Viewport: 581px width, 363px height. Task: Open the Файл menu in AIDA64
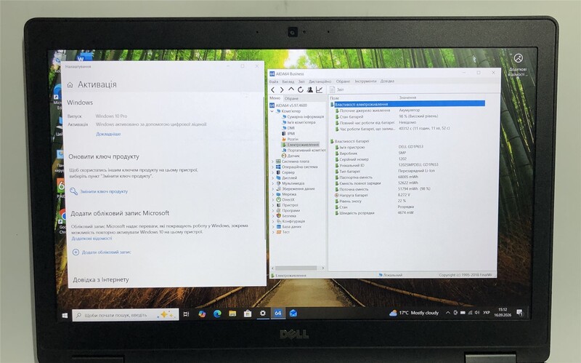pos(274,81)
